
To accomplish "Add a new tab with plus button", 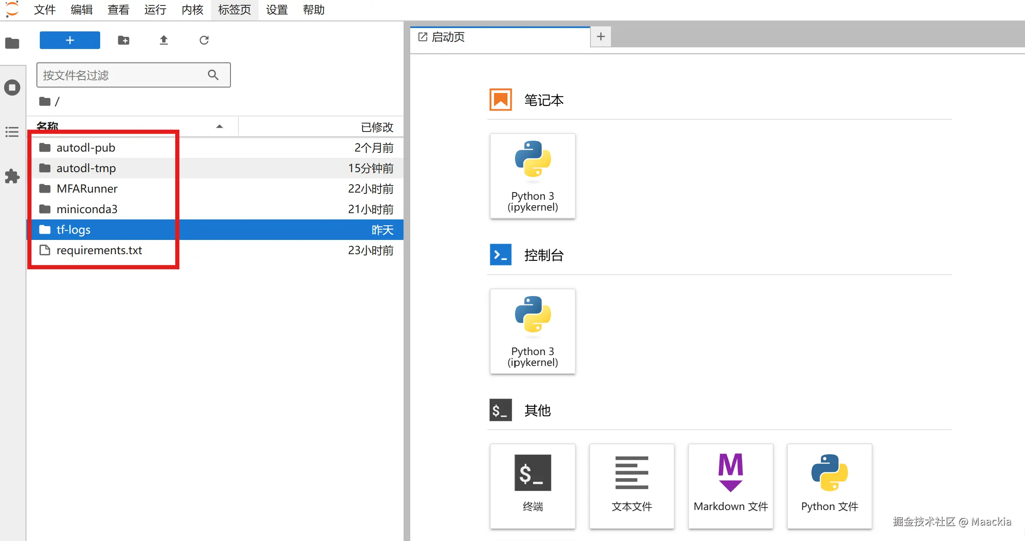I will [601, 37].
